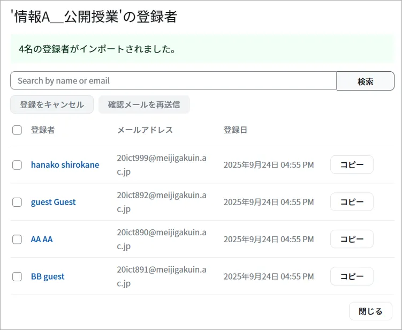Screen dimensions: 402x330
Task: Click the メールアドレス column header
Action: pos(145,130)
